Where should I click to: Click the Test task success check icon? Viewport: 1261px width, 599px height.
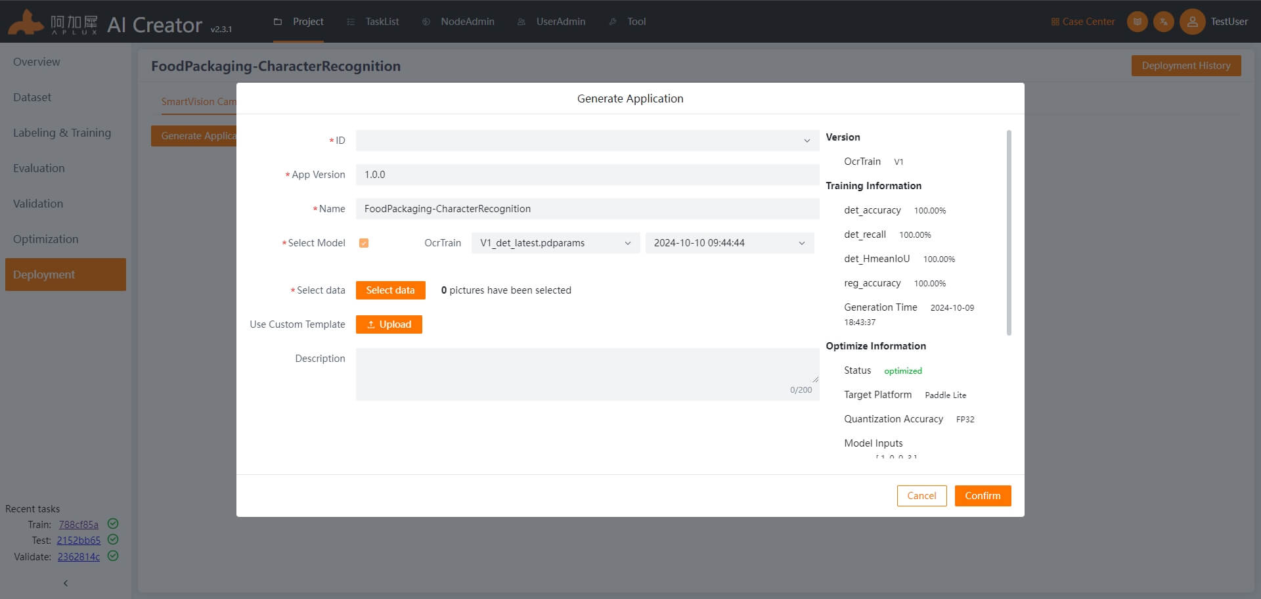point(113,539)
